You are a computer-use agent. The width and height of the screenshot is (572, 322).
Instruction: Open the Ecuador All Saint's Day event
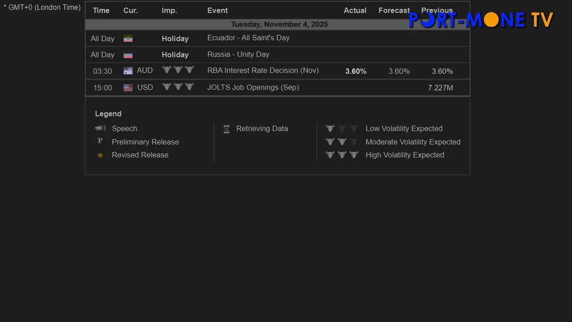[248, 38]
